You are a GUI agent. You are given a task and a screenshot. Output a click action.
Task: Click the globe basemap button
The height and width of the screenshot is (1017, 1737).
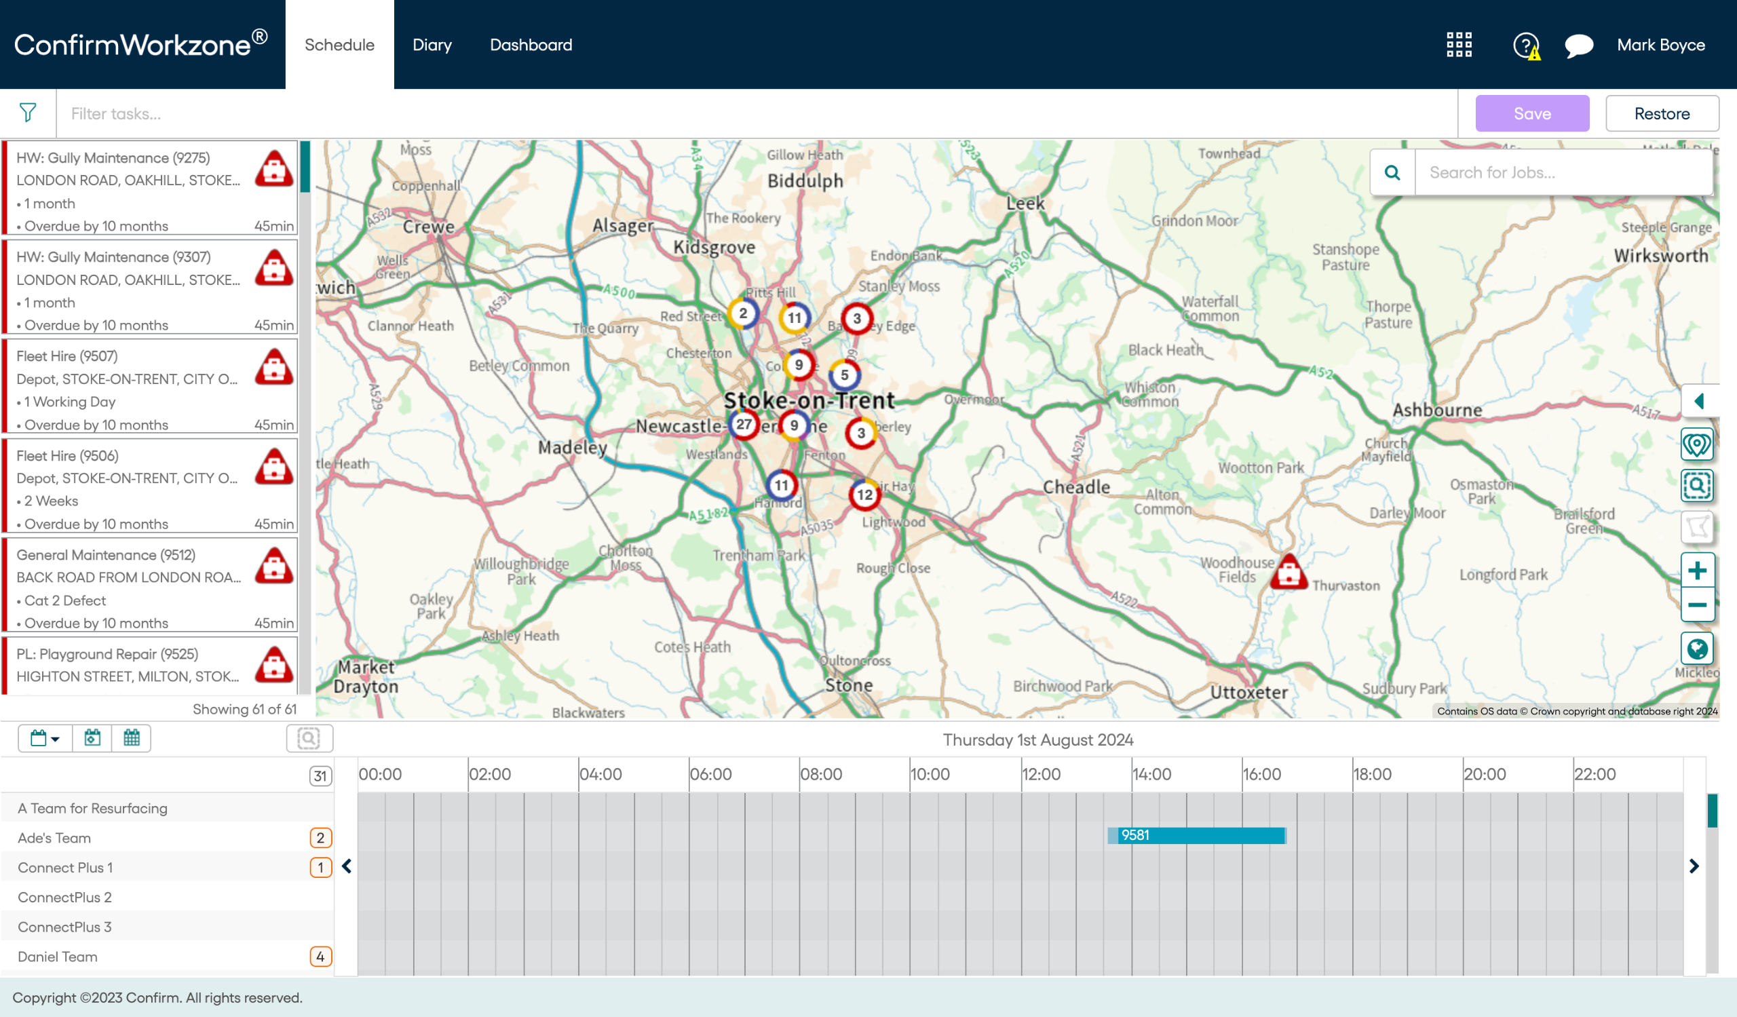(x=1696, y=649)
